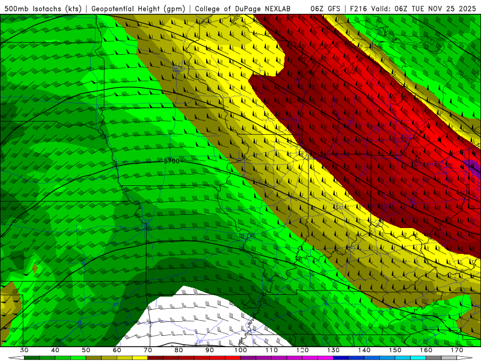Viewport: 481px width, 361px height.
Task: Click the 50 label on the color scale
Action: [x=86, y=350]
